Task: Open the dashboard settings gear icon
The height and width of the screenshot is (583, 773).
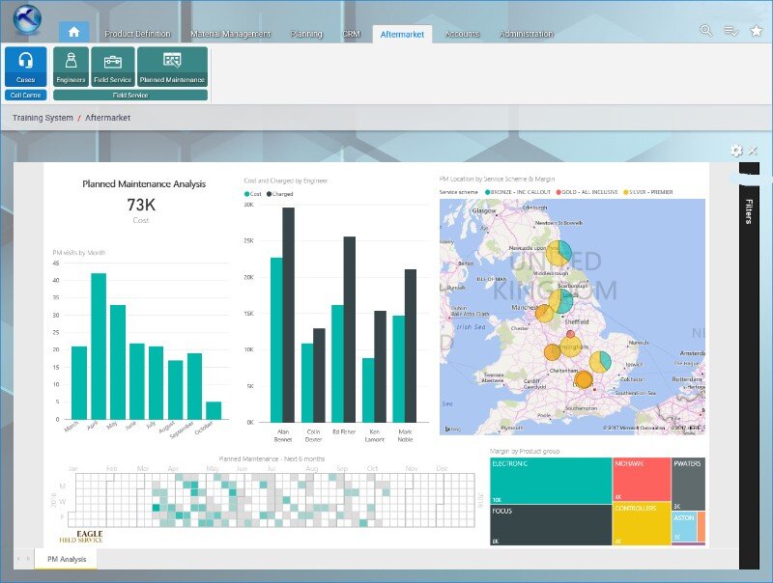Action: click(x=736, y=151)
